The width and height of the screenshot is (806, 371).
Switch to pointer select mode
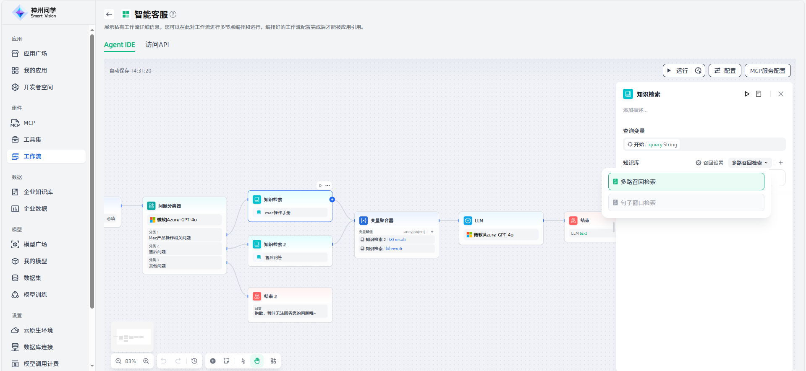(x=243, y=361)
